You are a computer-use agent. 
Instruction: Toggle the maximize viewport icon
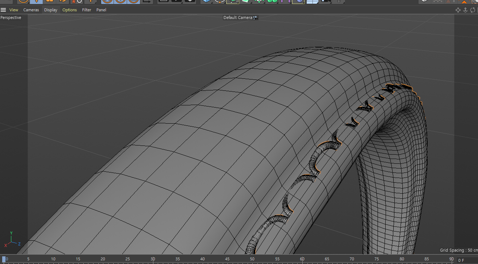[x=477, y=10]
